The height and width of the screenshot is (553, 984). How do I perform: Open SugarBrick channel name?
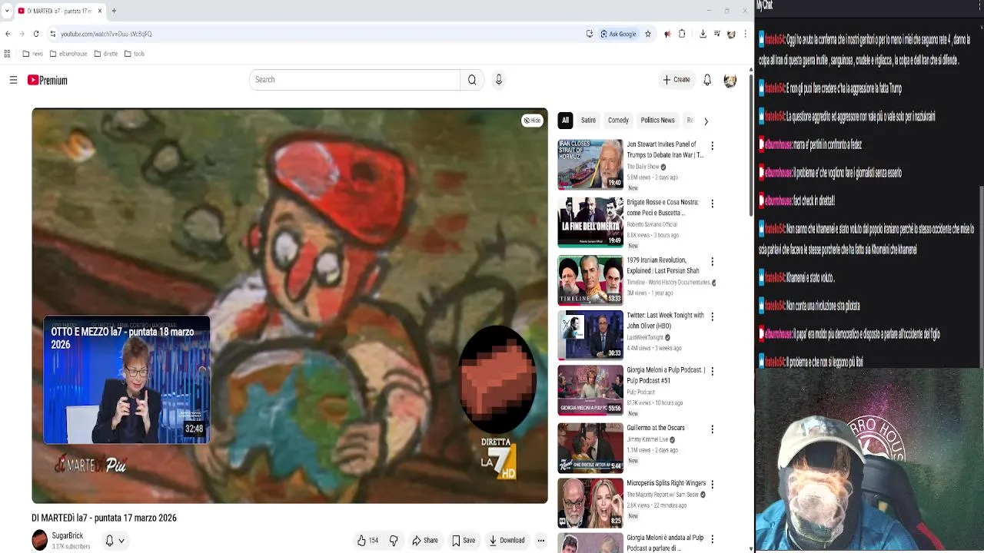pyautogui.click(x=68, y=536)
